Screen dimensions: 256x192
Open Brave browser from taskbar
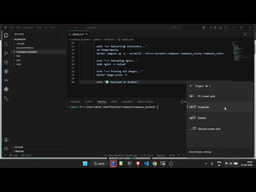138,164
